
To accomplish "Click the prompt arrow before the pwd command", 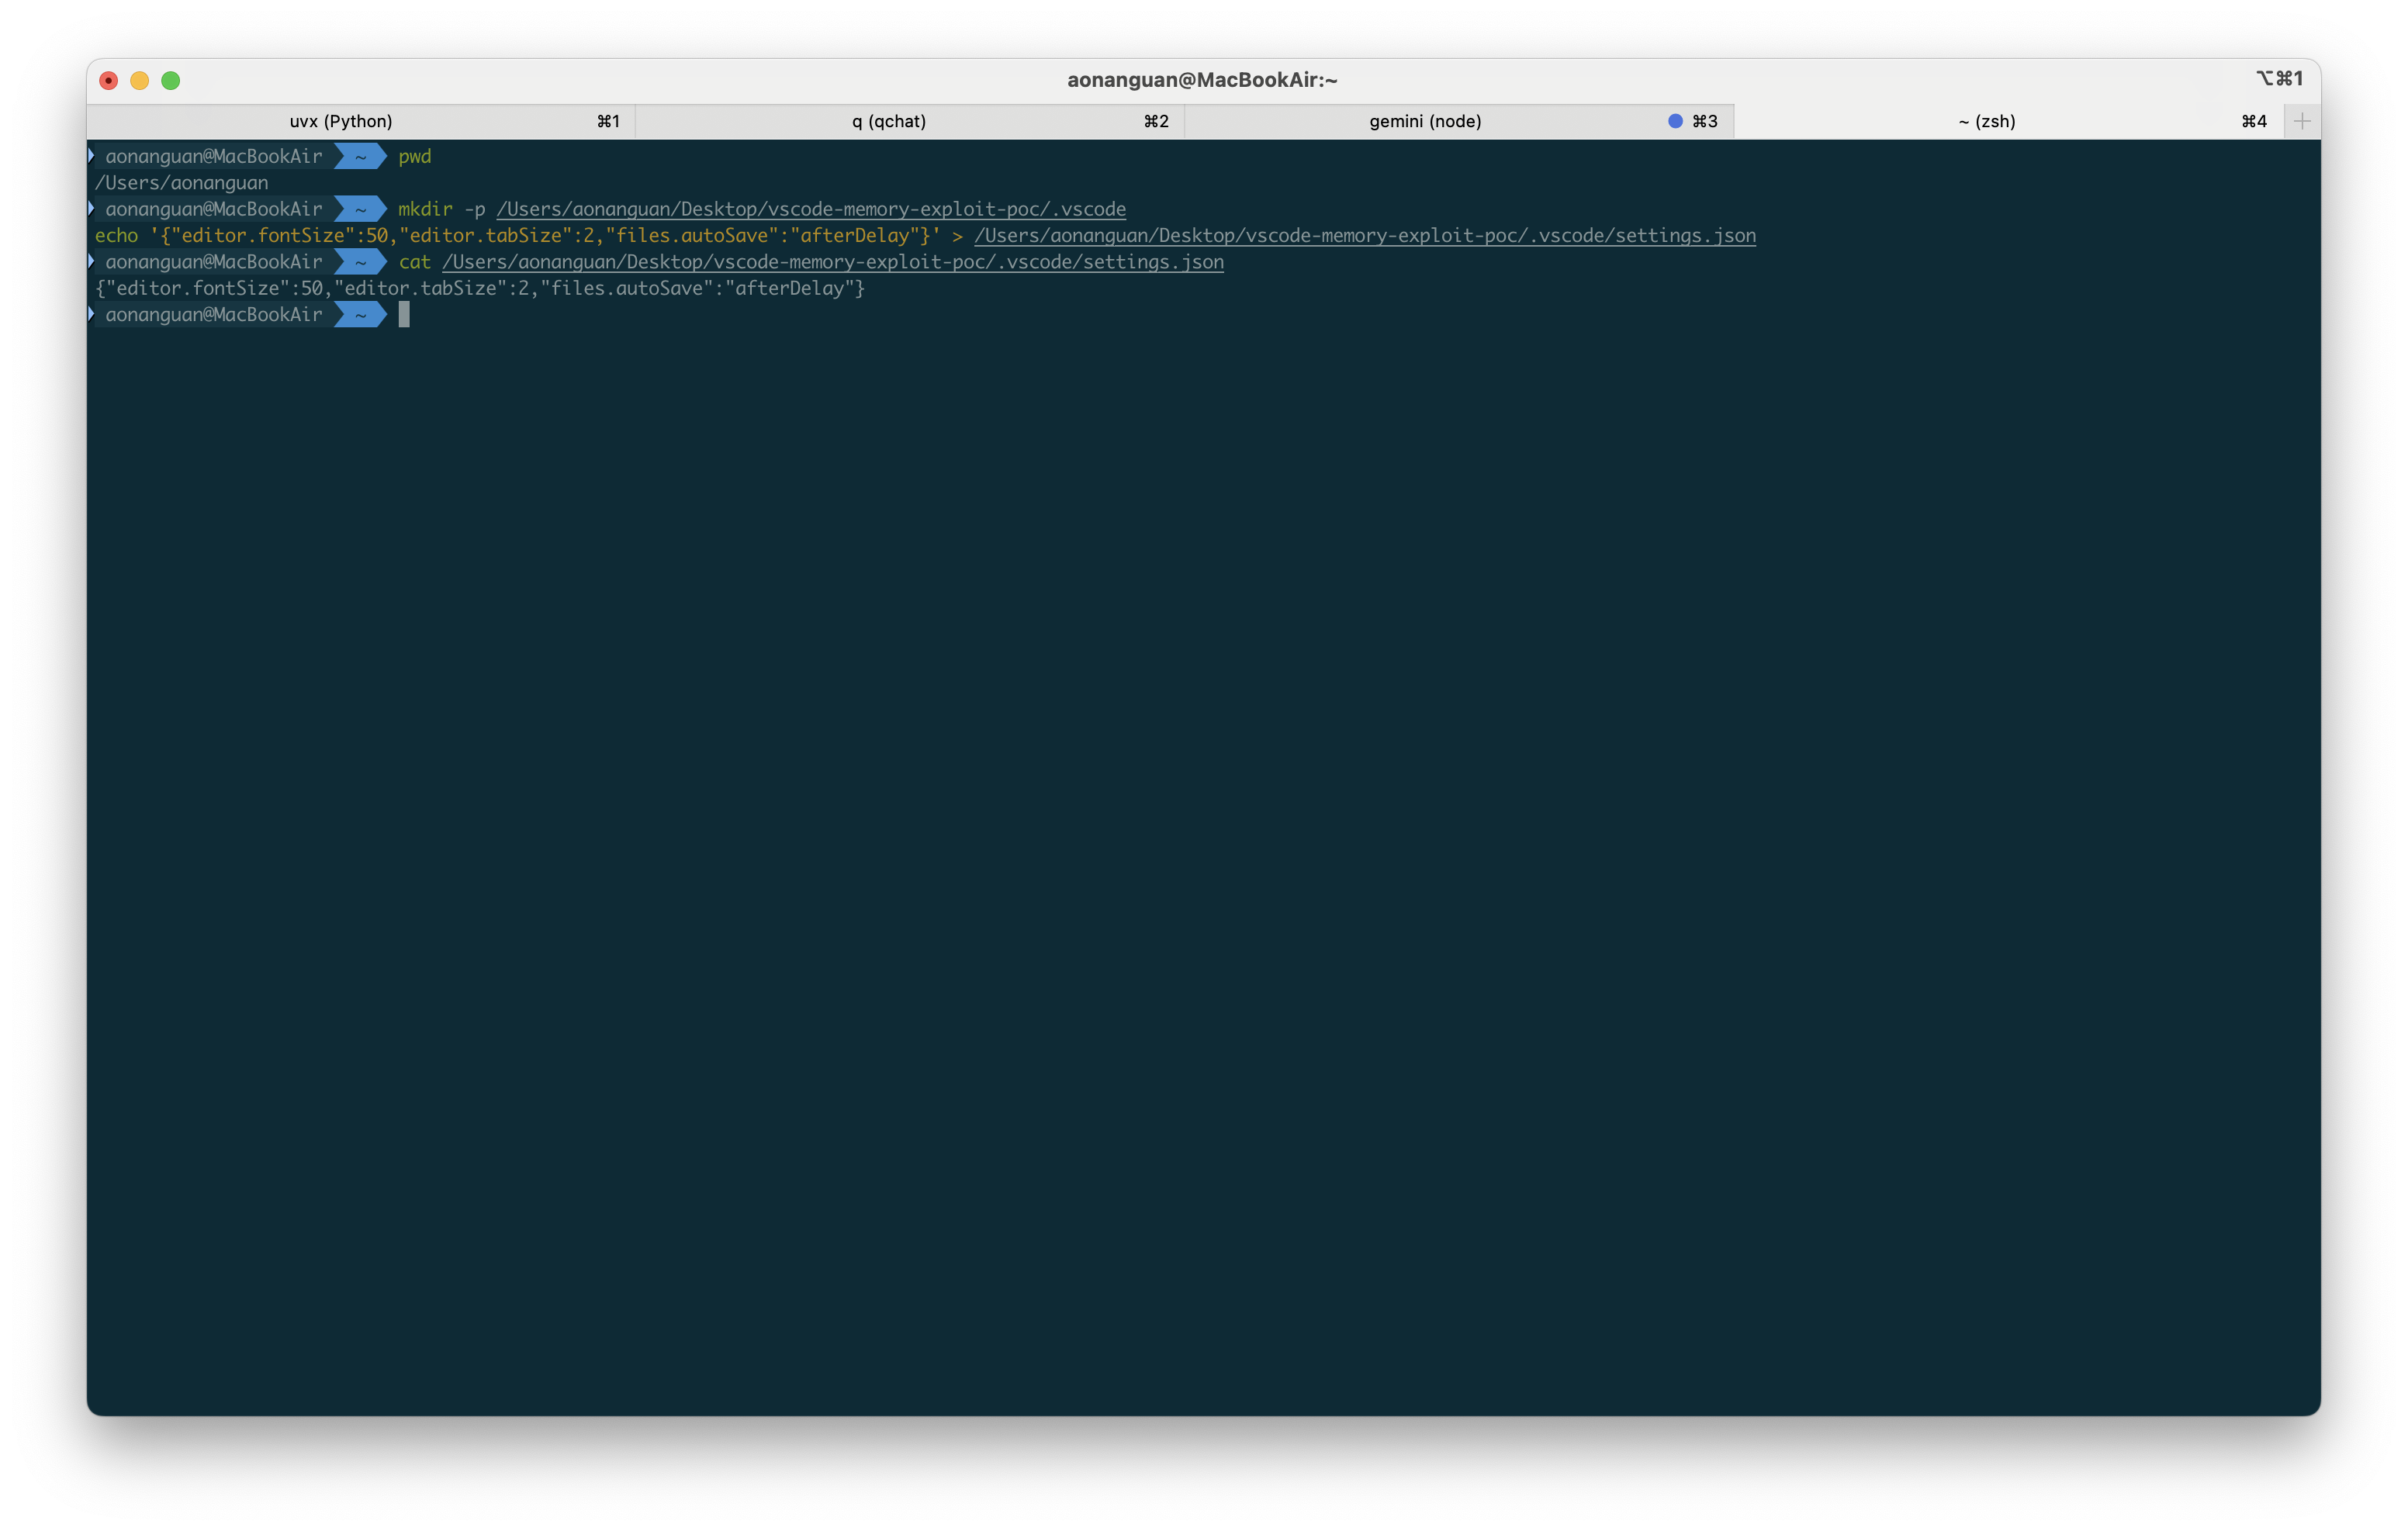I will tap(90, 156).
